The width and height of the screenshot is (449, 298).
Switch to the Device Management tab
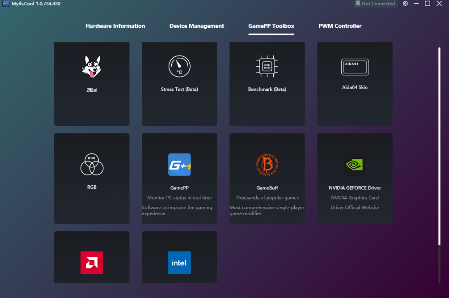tap(197, 26)
